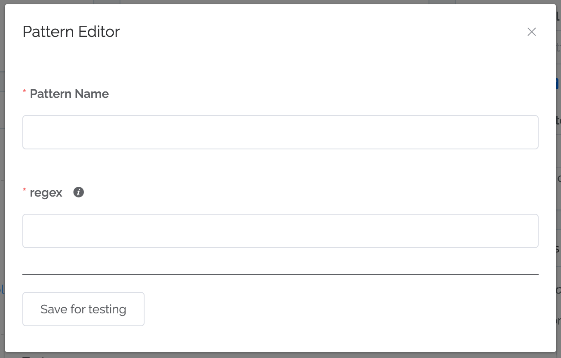Screen dimensions: 561x358
Task: Select the Pattern Name label text
Action: pos(69,94)
